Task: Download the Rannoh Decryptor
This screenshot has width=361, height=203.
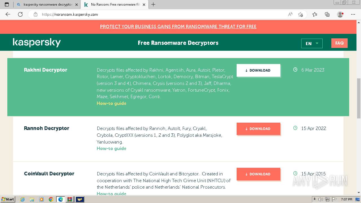Action: coord(258,129)
